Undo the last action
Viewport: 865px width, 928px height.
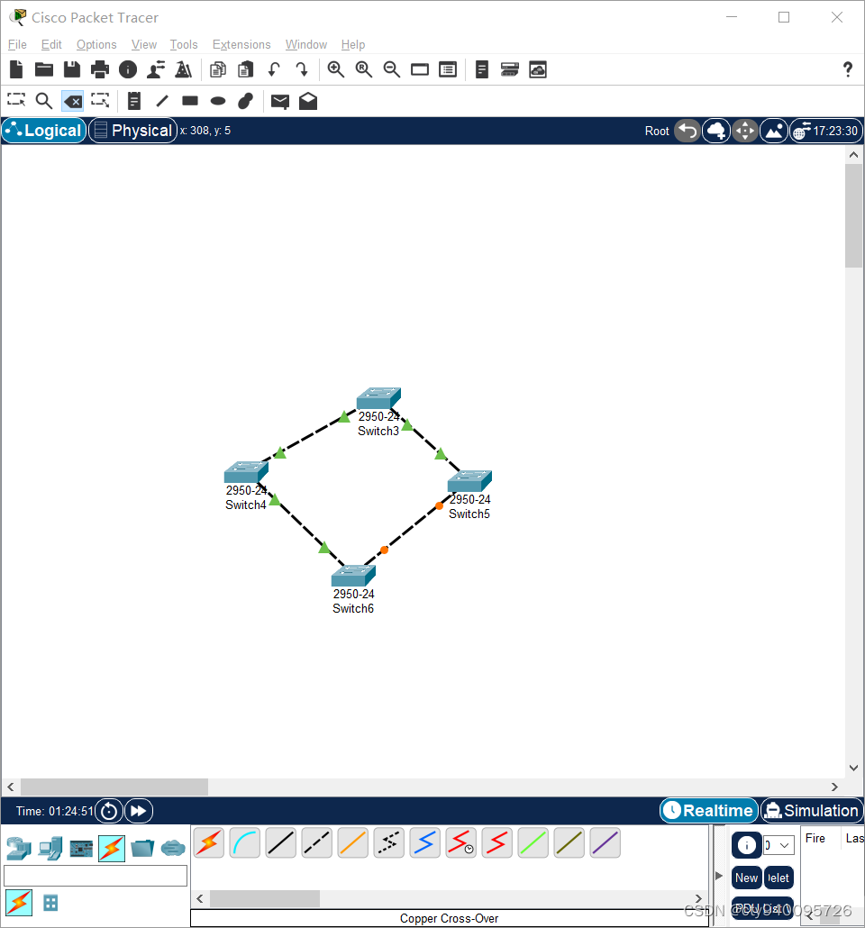pyautogui.click(x=274, y=70)
